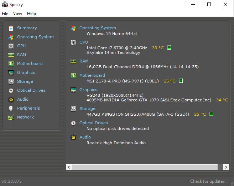Click the horizontal scrollbar left arrow
This screenshot has height=186, width=234.
point(69,167)
